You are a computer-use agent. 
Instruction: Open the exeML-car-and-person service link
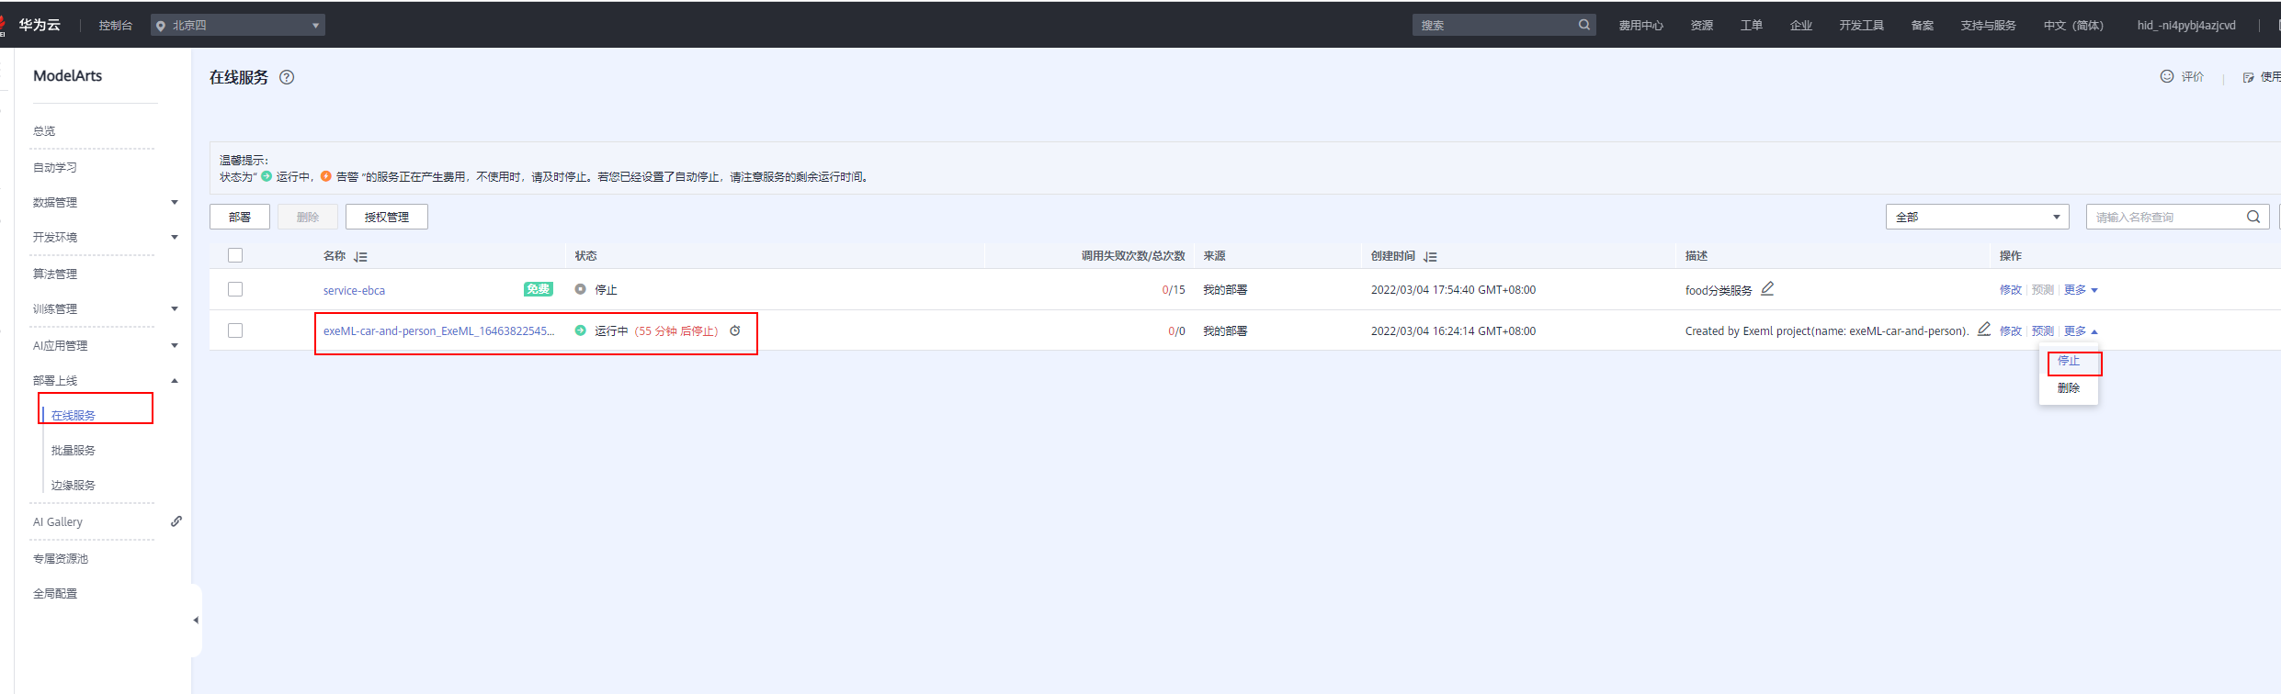tap(438, 331)
